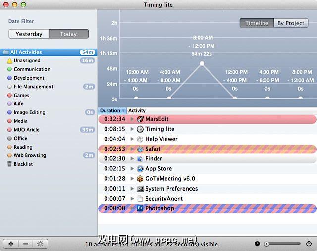The image size is (317, 251).
Task: Click the orange Reading project dot
Action: tap(9, 147)
